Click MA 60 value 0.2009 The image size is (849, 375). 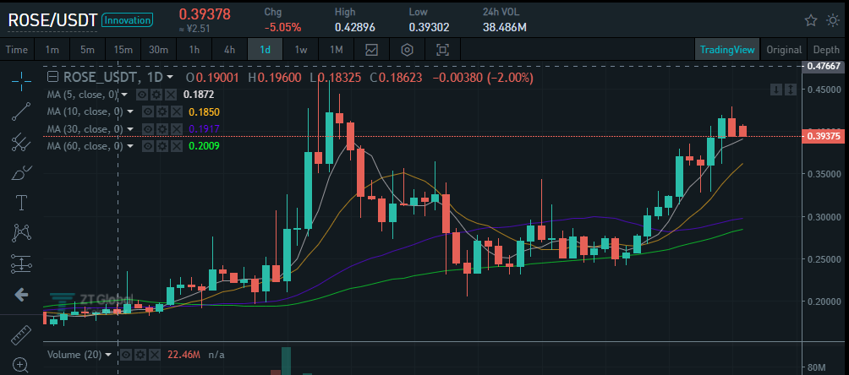204,146
